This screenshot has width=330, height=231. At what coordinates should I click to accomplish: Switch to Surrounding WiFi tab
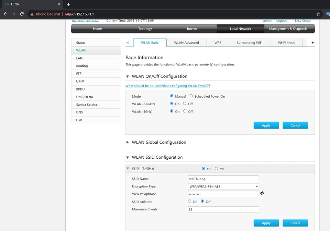[x=250, y=42]
